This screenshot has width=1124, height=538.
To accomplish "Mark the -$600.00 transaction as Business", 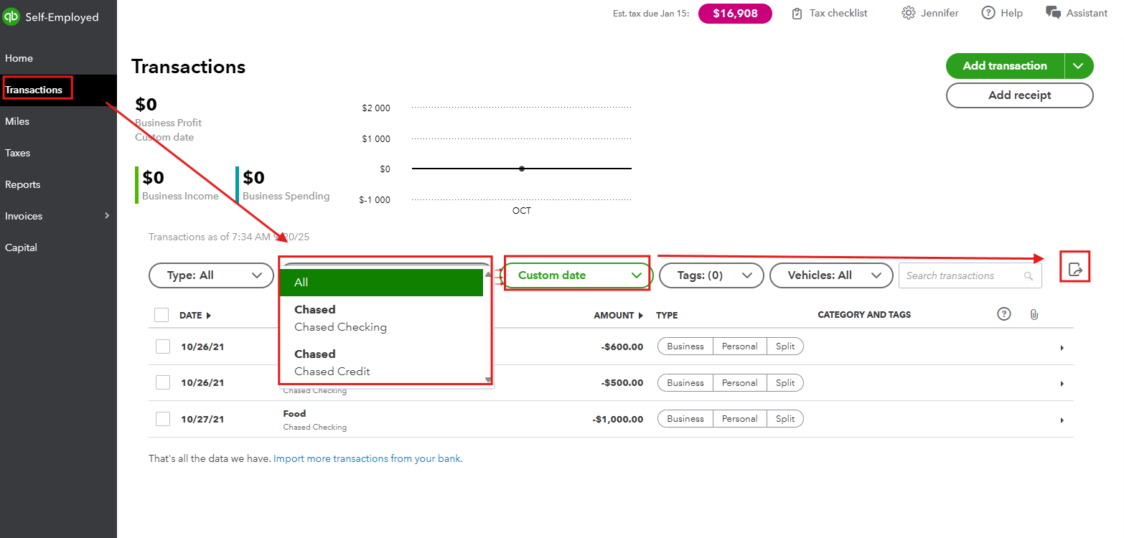I will click(x=685, y=346).
